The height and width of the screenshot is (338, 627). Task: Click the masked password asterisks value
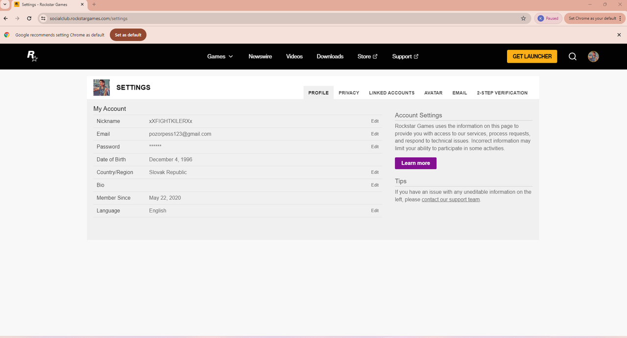[x=155, y=146]
